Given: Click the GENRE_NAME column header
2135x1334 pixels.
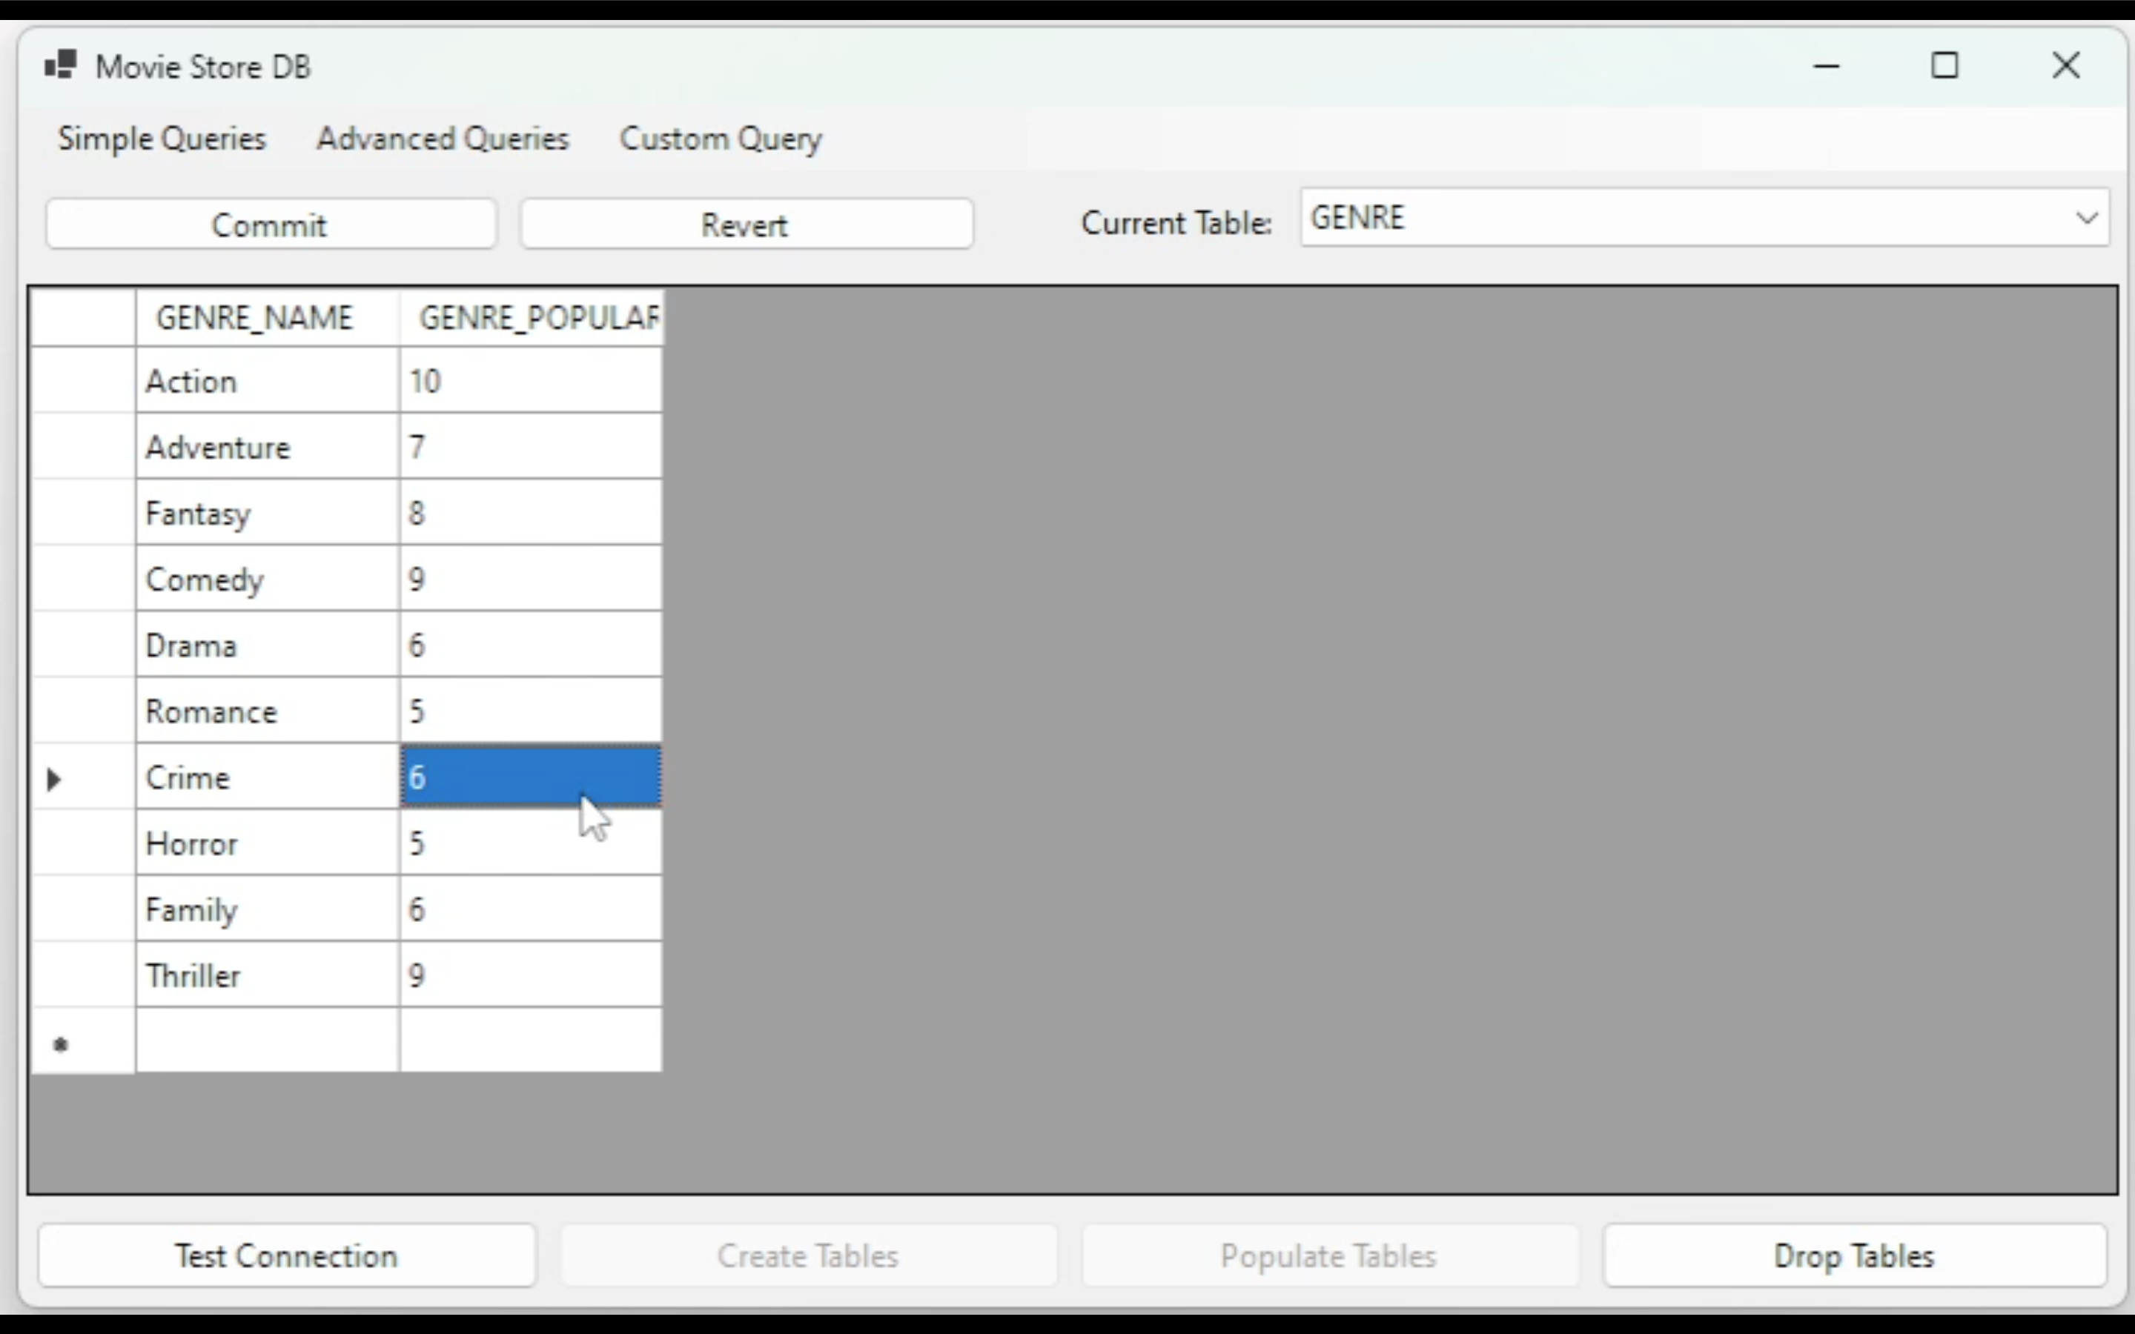Looking at the screenshot, I should (x=254, y=316).
